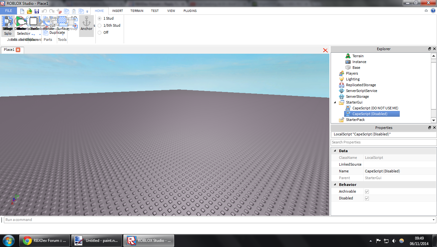437x247 pixels.
Task: Open the VIEW ribbon tab
Action: [171, 11]
